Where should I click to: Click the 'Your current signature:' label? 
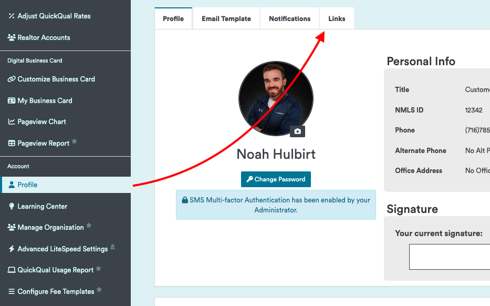[x=439, y=233]
